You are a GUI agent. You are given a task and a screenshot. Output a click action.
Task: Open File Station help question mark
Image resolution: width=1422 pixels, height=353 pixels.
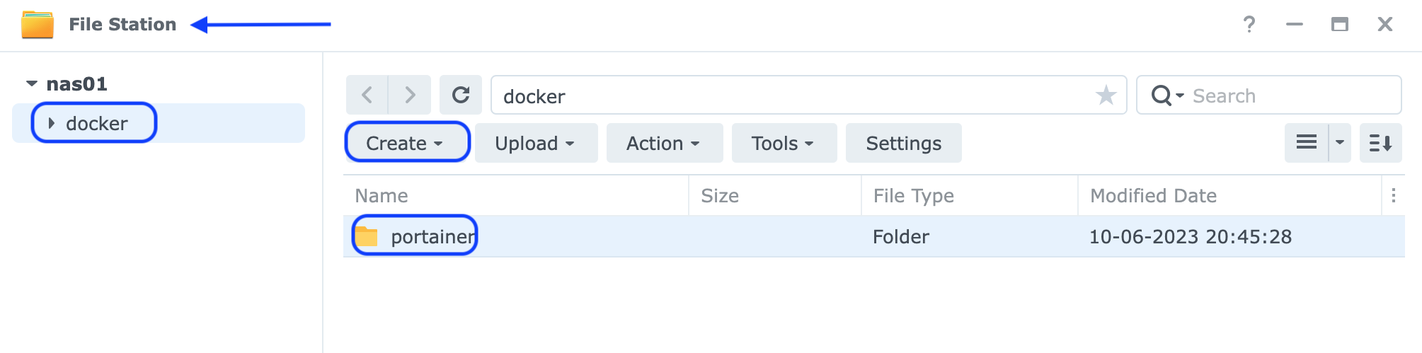pyautogui.click(x=1249, y=25)
